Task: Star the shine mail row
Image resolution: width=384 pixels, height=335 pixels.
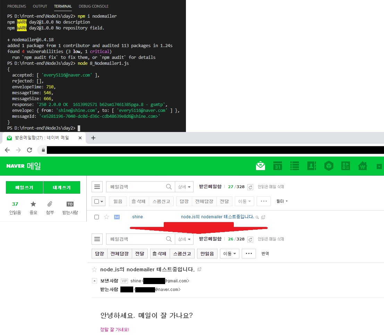Action: (x=106, y=217)
